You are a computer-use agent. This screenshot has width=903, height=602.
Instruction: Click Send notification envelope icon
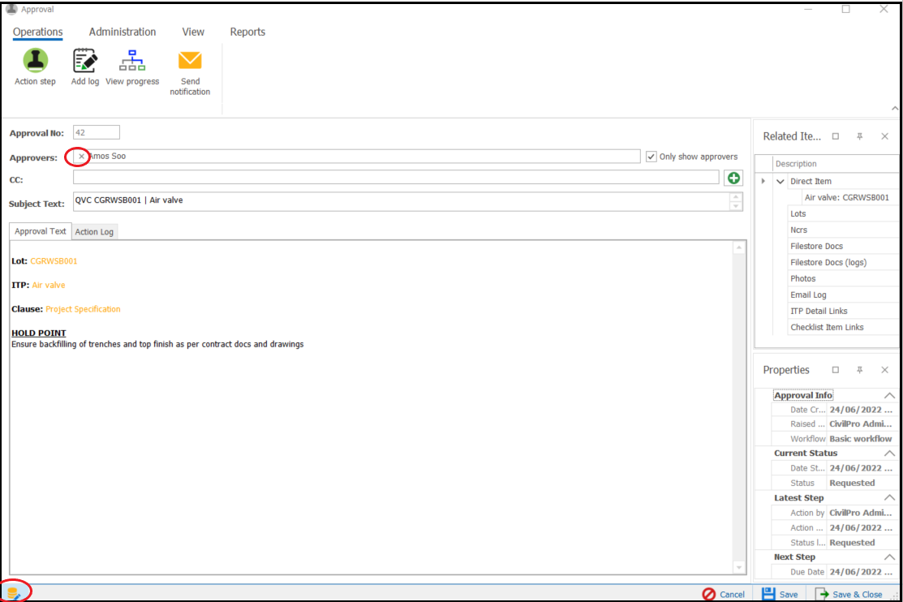click(x=190, y=62)
